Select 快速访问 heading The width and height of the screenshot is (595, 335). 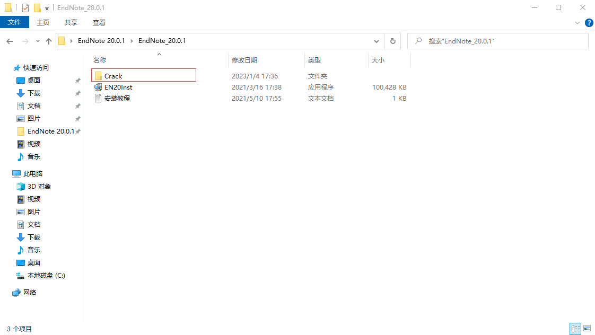click(36, 67)
